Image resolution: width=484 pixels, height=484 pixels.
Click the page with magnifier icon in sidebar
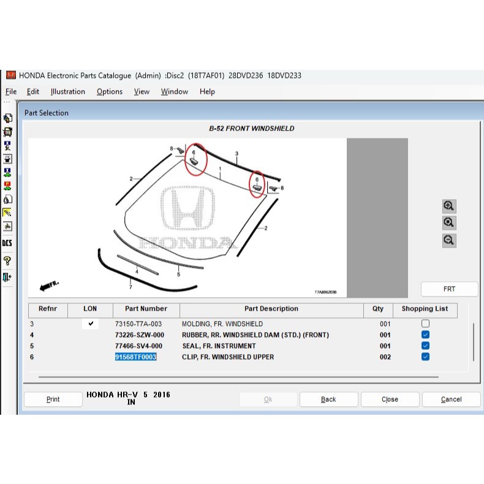point(8,199)
